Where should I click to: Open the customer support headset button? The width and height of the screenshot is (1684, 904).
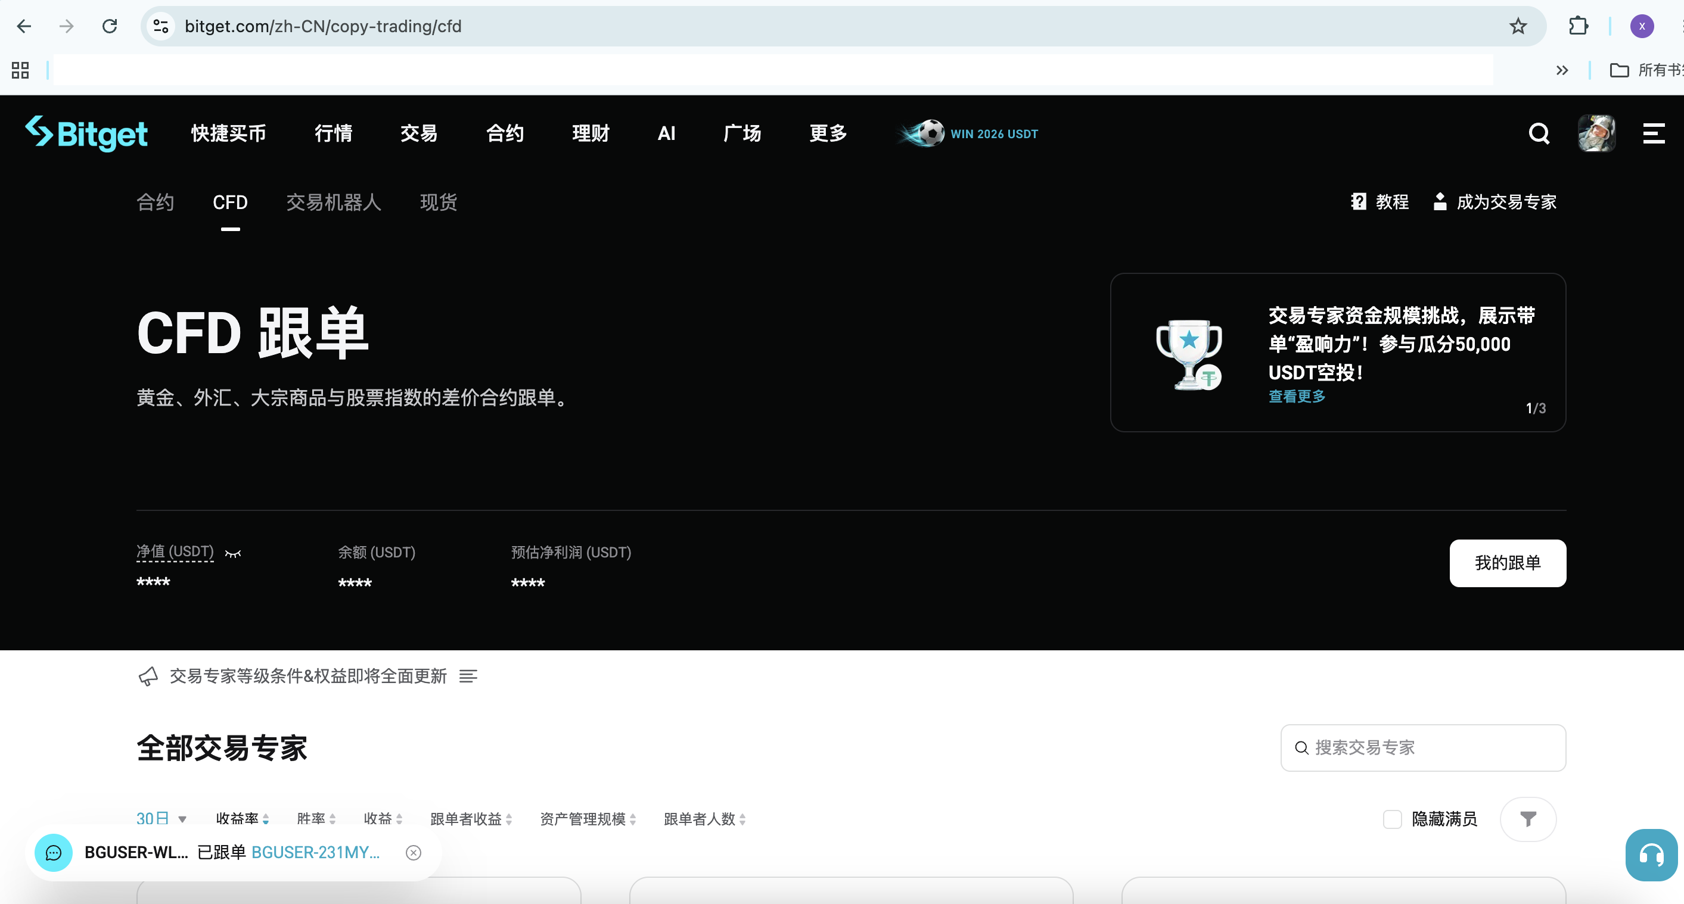pos(1651,855)
